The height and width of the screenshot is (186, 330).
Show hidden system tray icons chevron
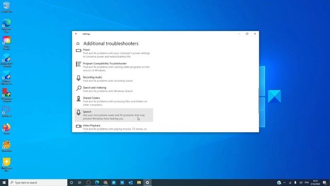(285, 182)
